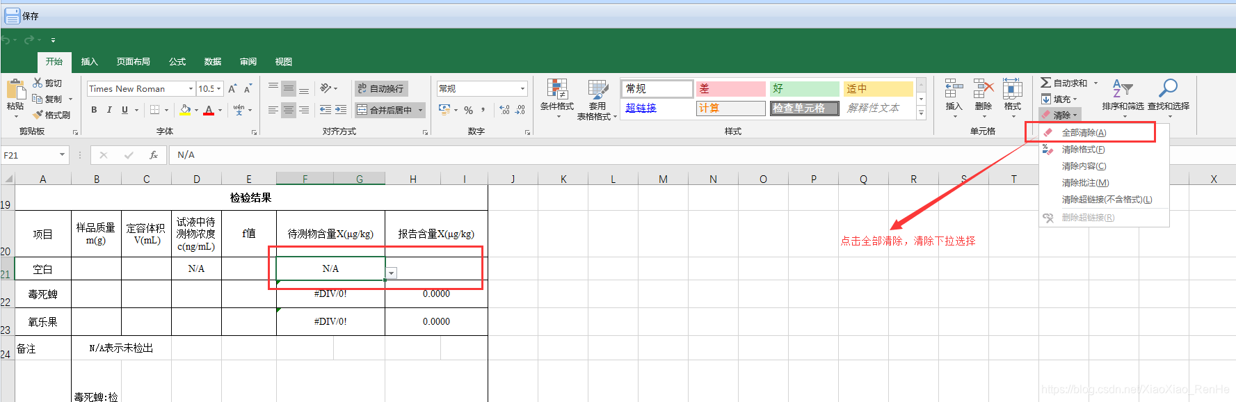1236x402 pixels.
Task: Toggle Underline formatting
Action: click(125, 110)
